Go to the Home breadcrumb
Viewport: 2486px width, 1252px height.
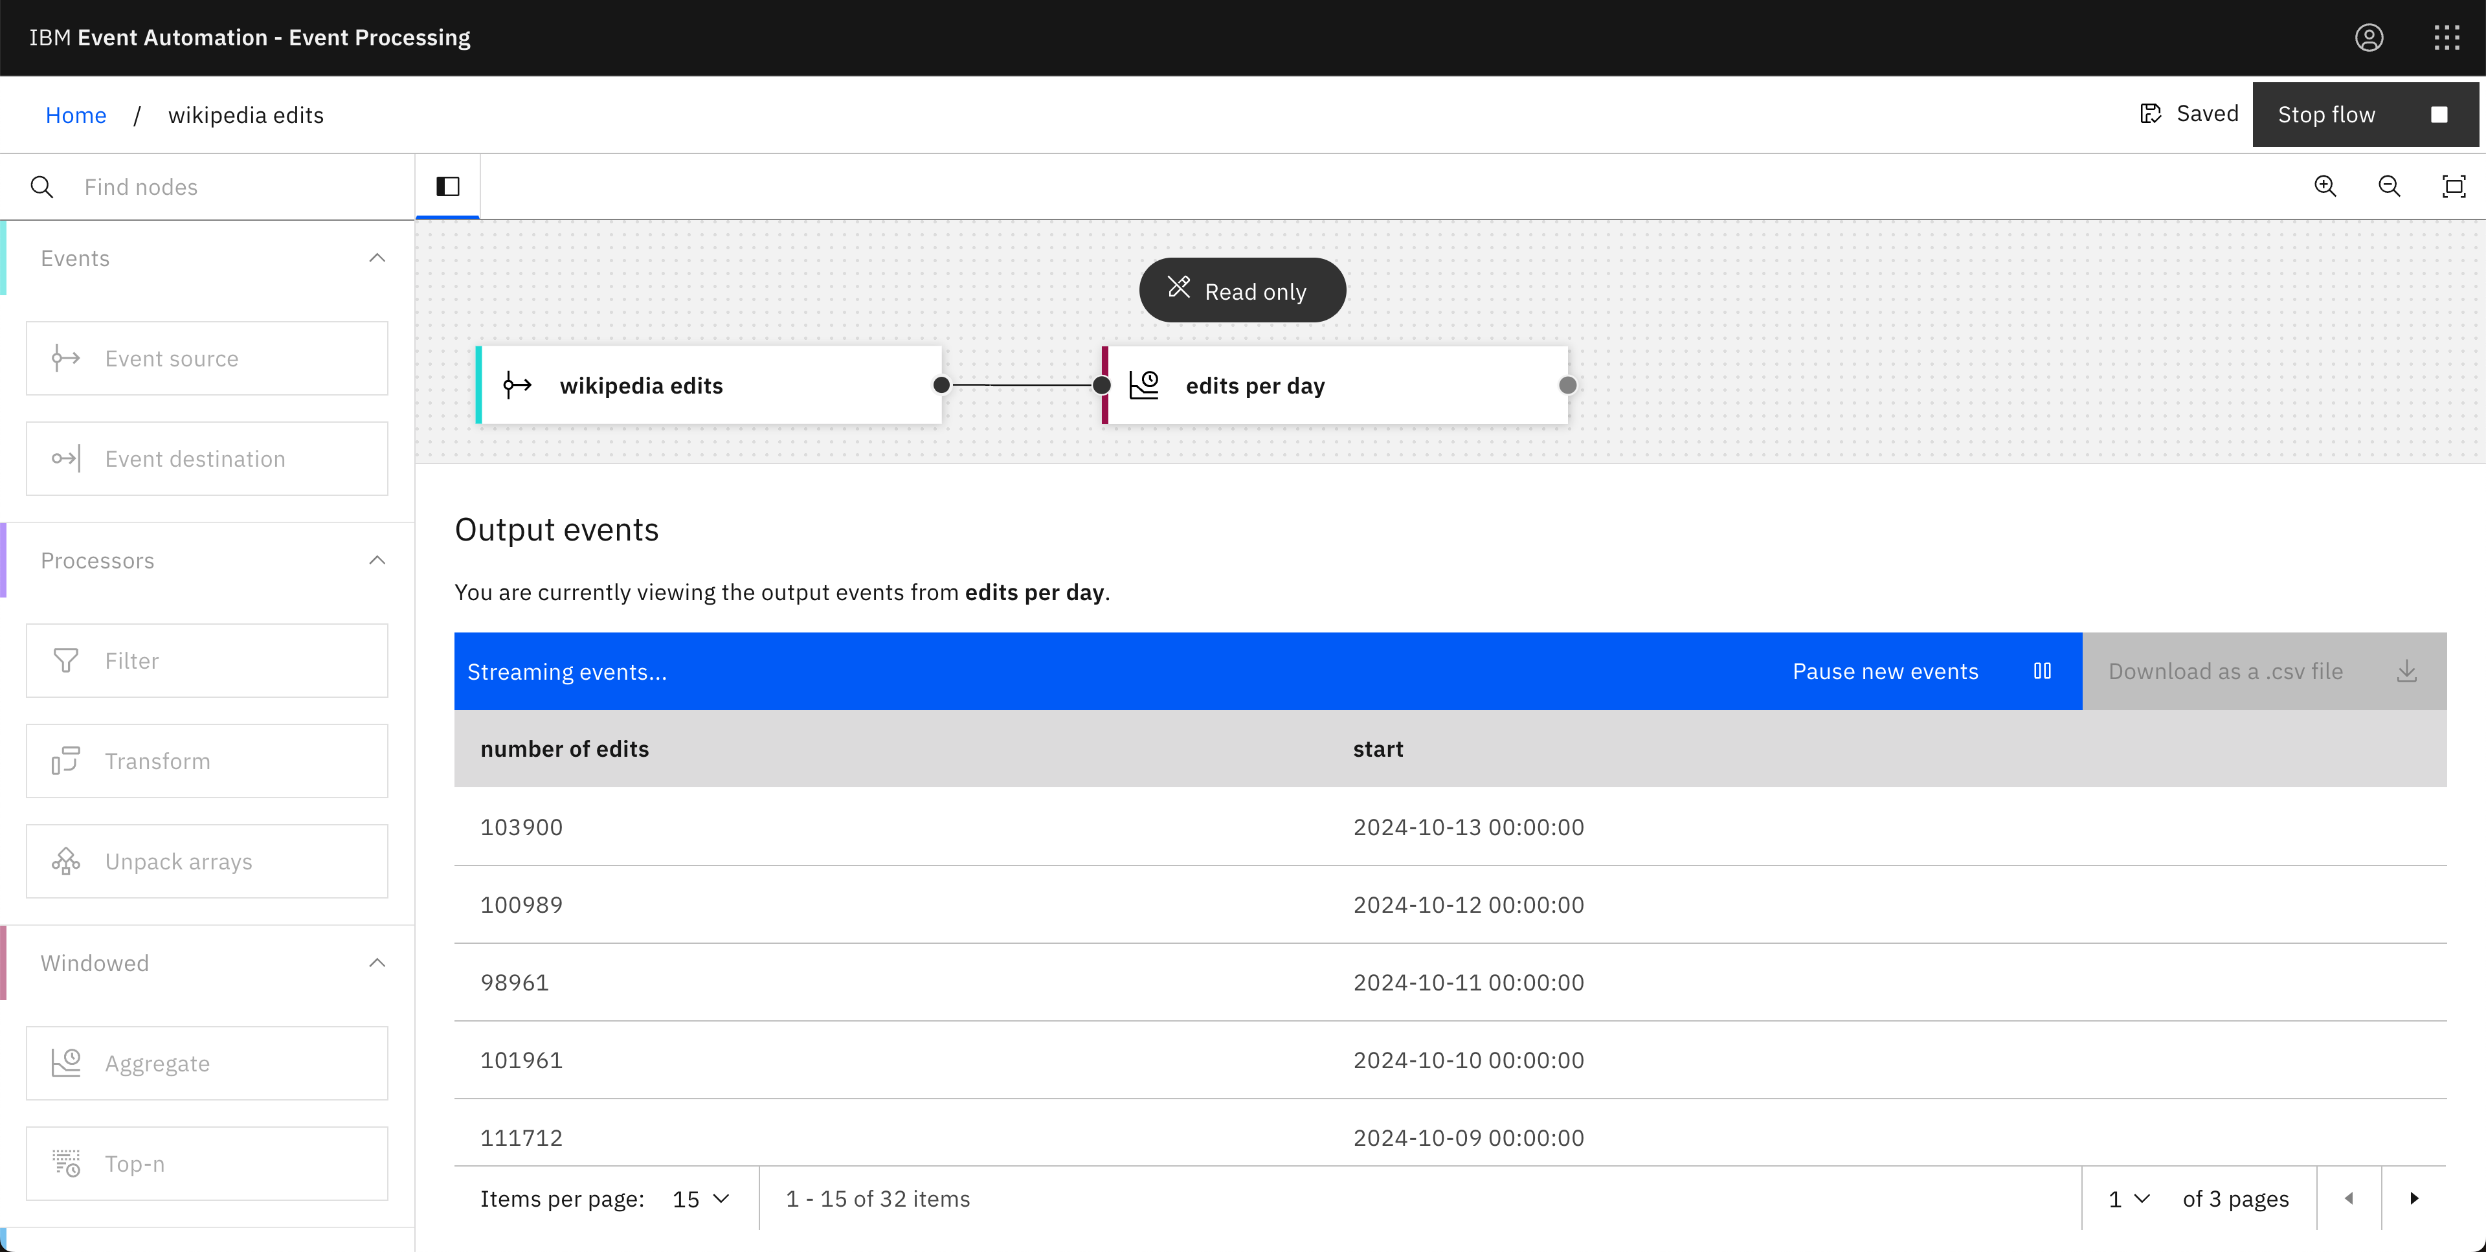click(x=75, y=115)
